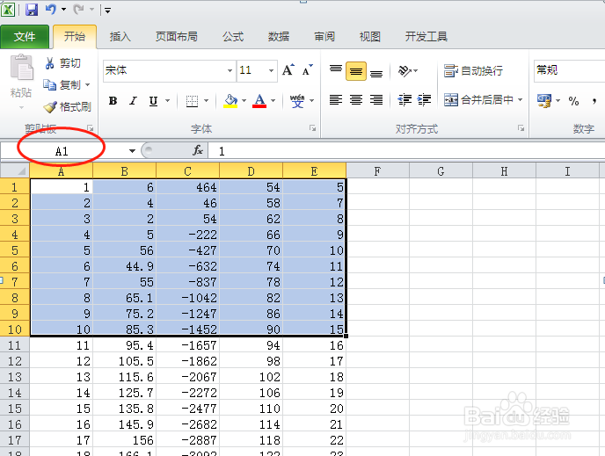Viewport: 605px width, 456px height.
Task: Click 合并后居中 merge and center button
Action: tap(479, 100)
